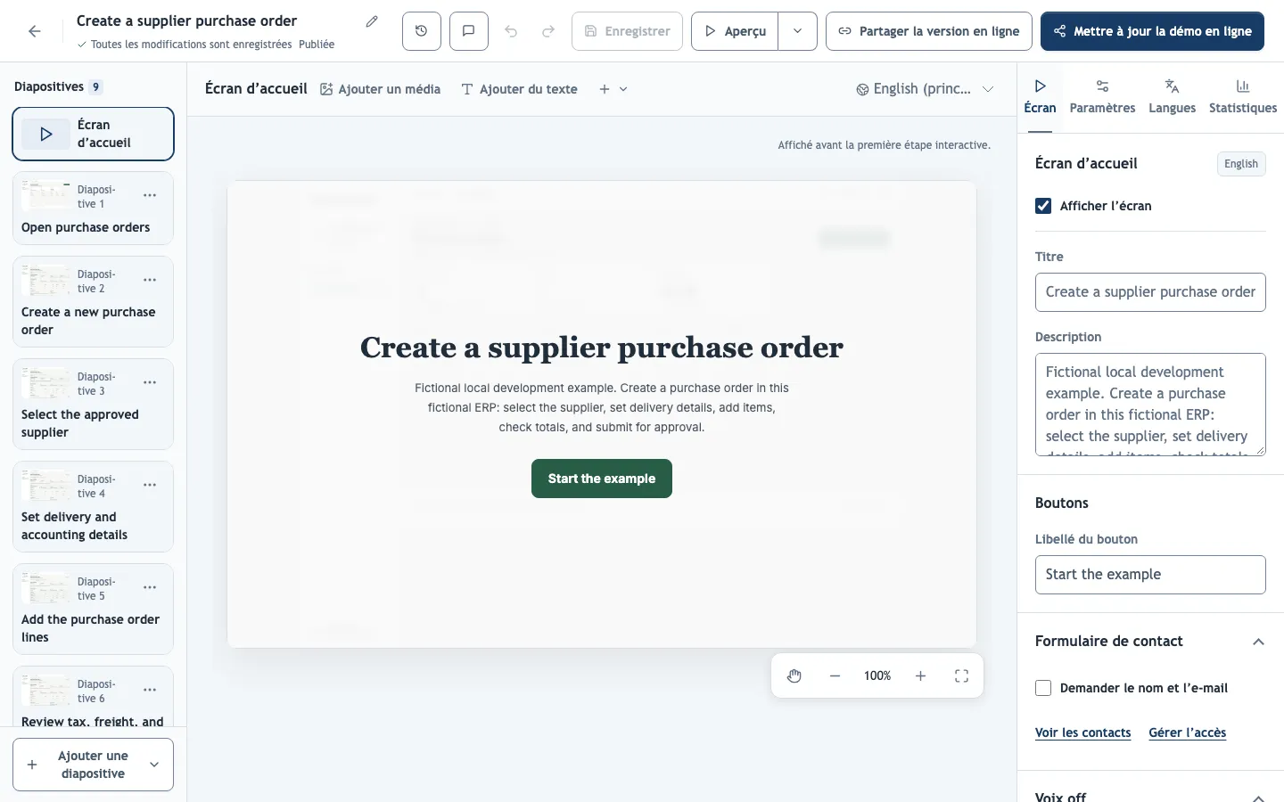
Task: Switch to the Statistiques tab
Action: 1243,97
